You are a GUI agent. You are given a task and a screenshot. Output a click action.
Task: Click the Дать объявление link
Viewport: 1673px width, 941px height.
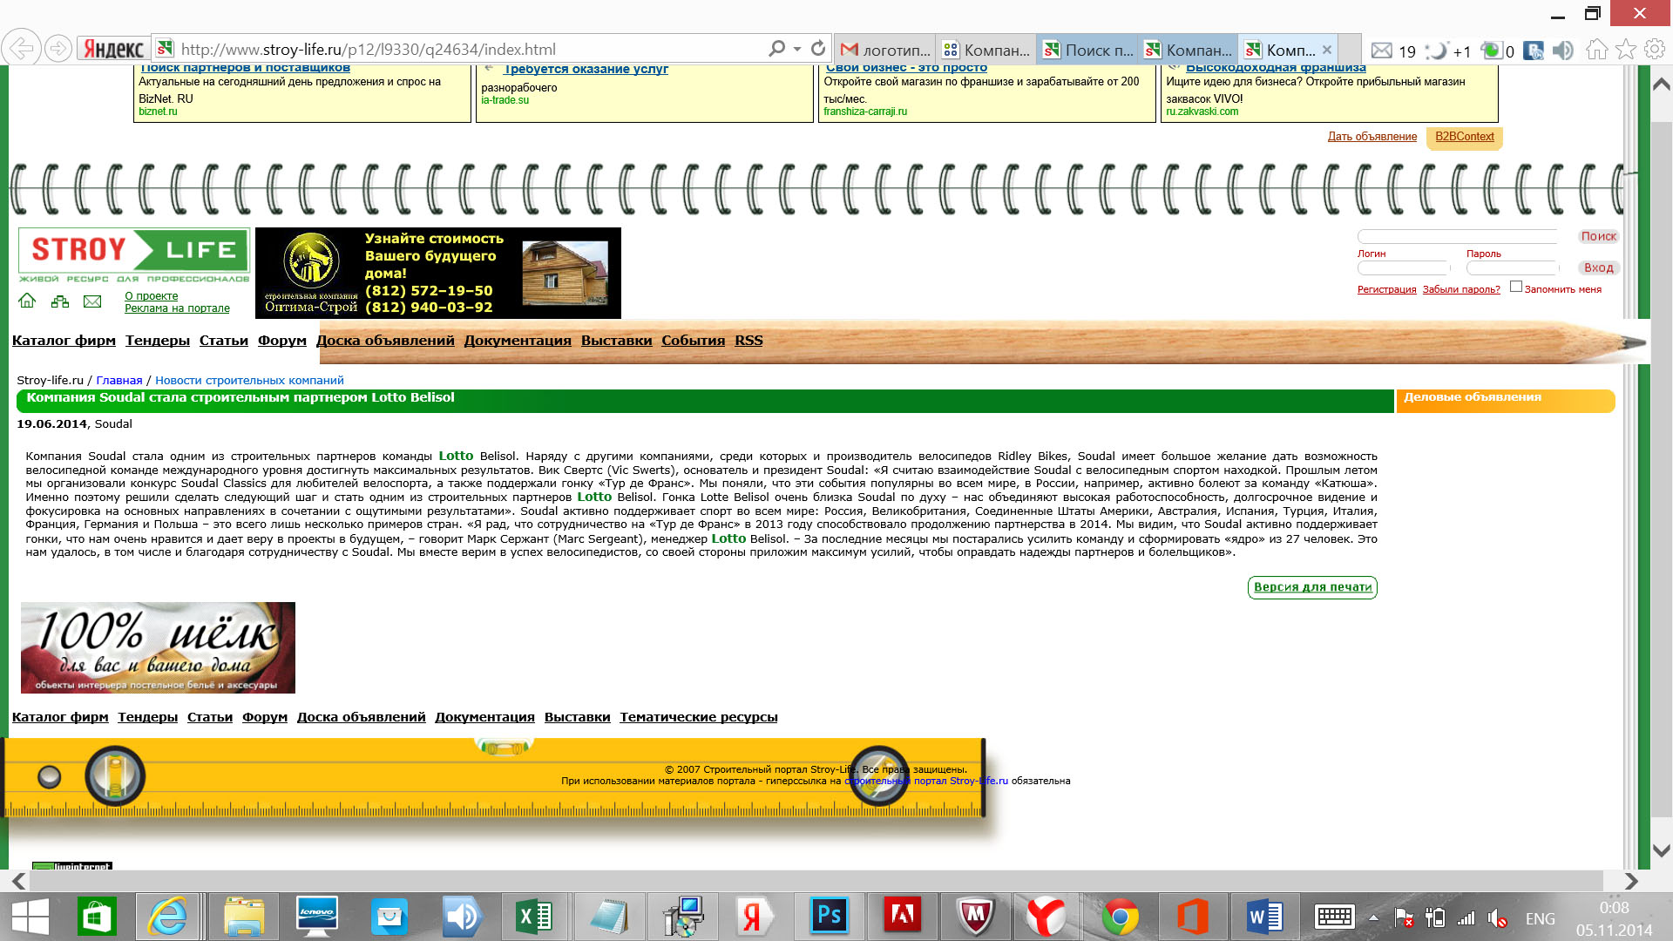pyautogui.click(x=1372, y=137)
